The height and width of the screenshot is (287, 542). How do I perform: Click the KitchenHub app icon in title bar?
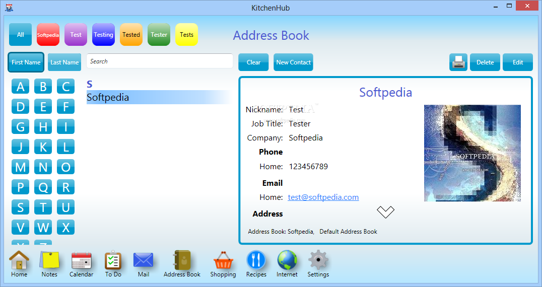click(9, 7)
